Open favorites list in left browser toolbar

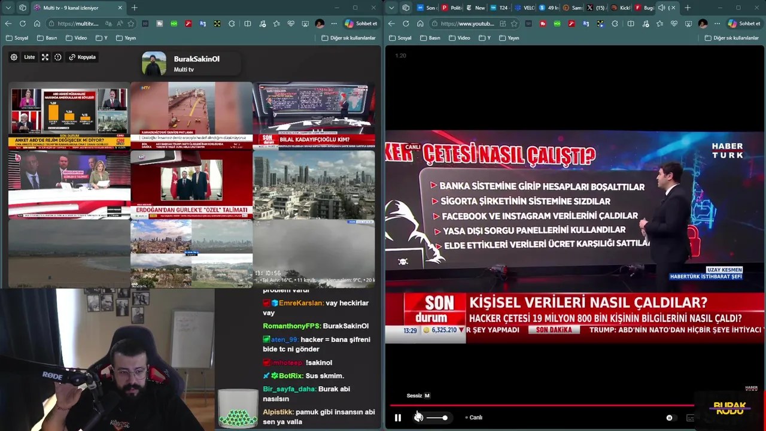276,23
